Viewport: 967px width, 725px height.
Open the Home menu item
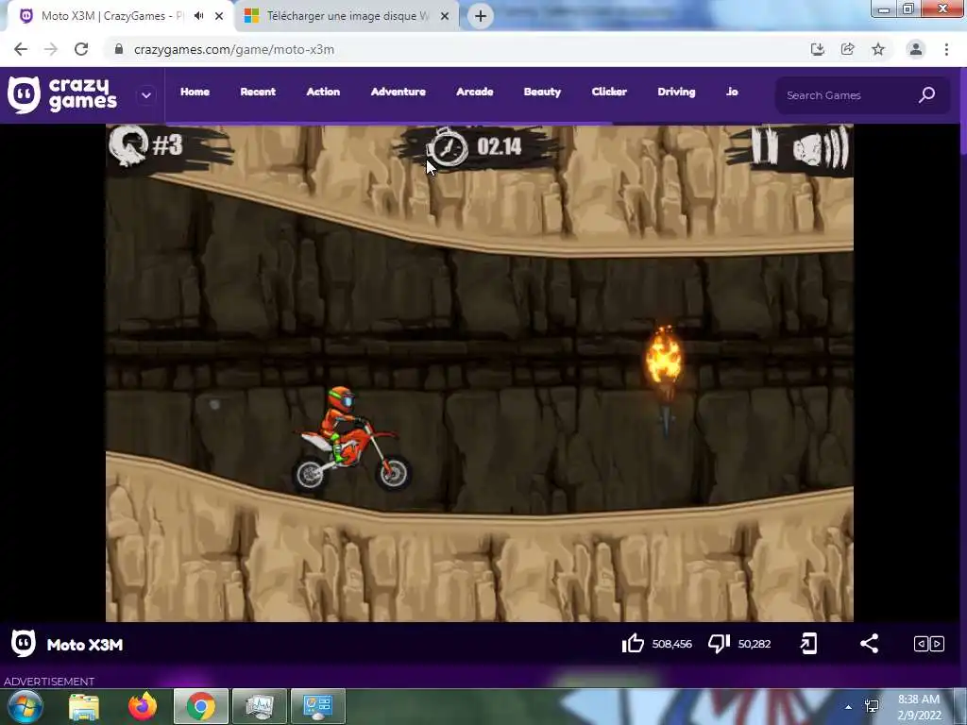coord(195,92)
